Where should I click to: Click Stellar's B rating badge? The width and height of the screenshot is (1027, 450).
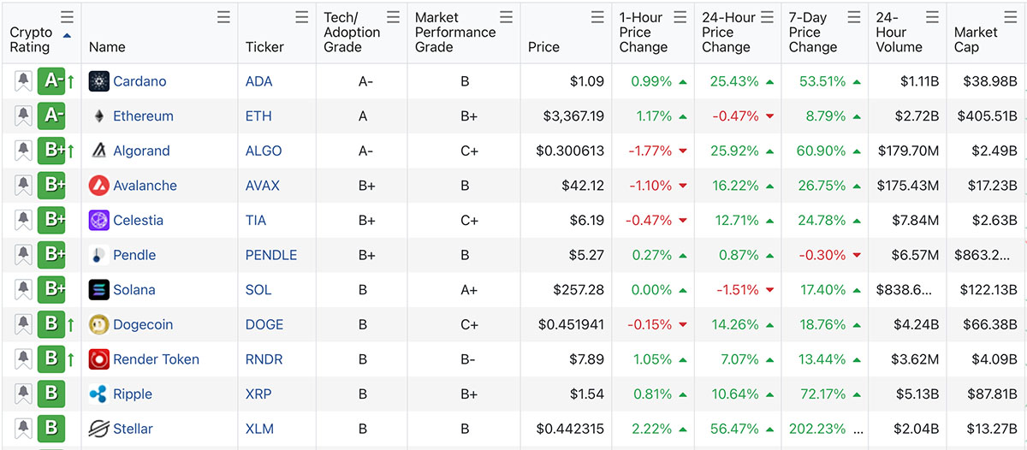[52, 429]
